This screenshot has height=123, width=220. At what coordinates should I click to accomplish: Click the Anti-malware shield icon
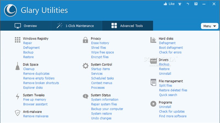[18, 113]
